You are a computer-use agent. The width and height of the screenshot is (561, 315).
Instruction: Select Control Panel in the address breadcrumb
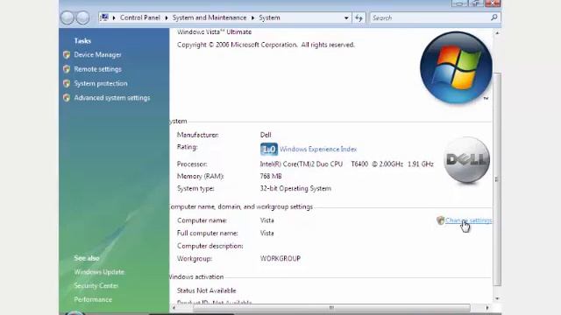(140, 17)
